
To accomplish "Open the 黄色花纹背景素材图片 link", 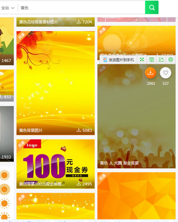I will (39, 22).
